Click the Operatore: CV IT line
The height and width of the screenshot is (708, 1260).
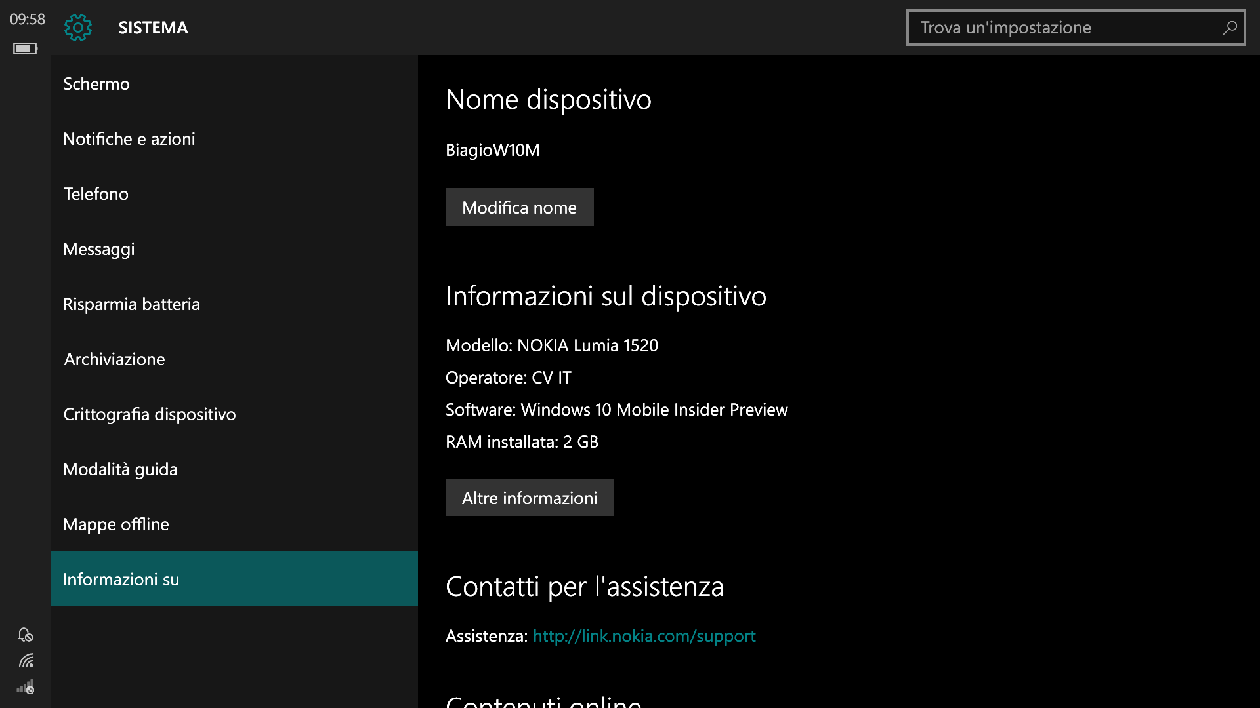[x=509, y=378]
